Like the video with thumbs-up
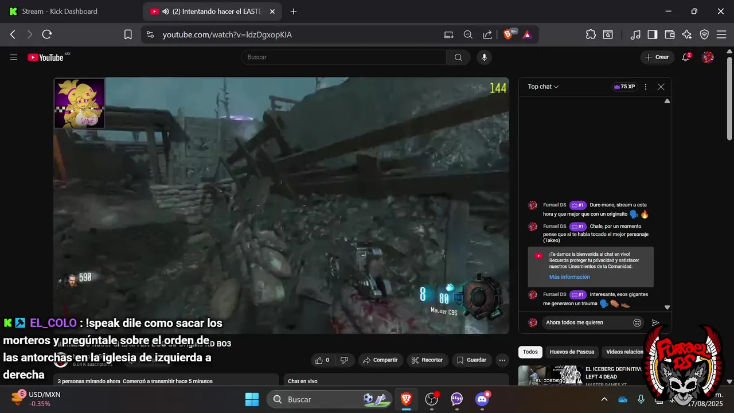Image resolution: width=734 pixels, height=413 pixels. click(x=321, y=360)
